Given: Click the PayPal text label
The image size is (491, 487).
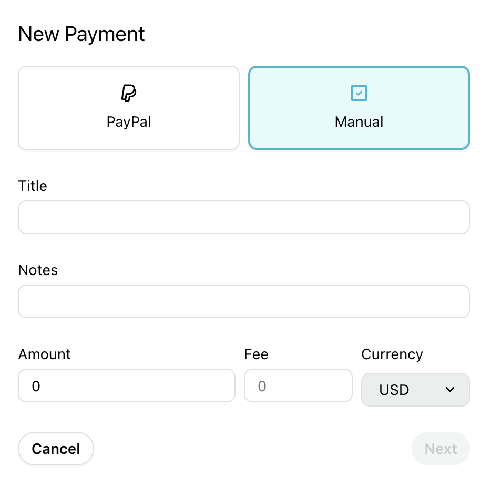Looking at the screenshot, I should tap(129, 122).
